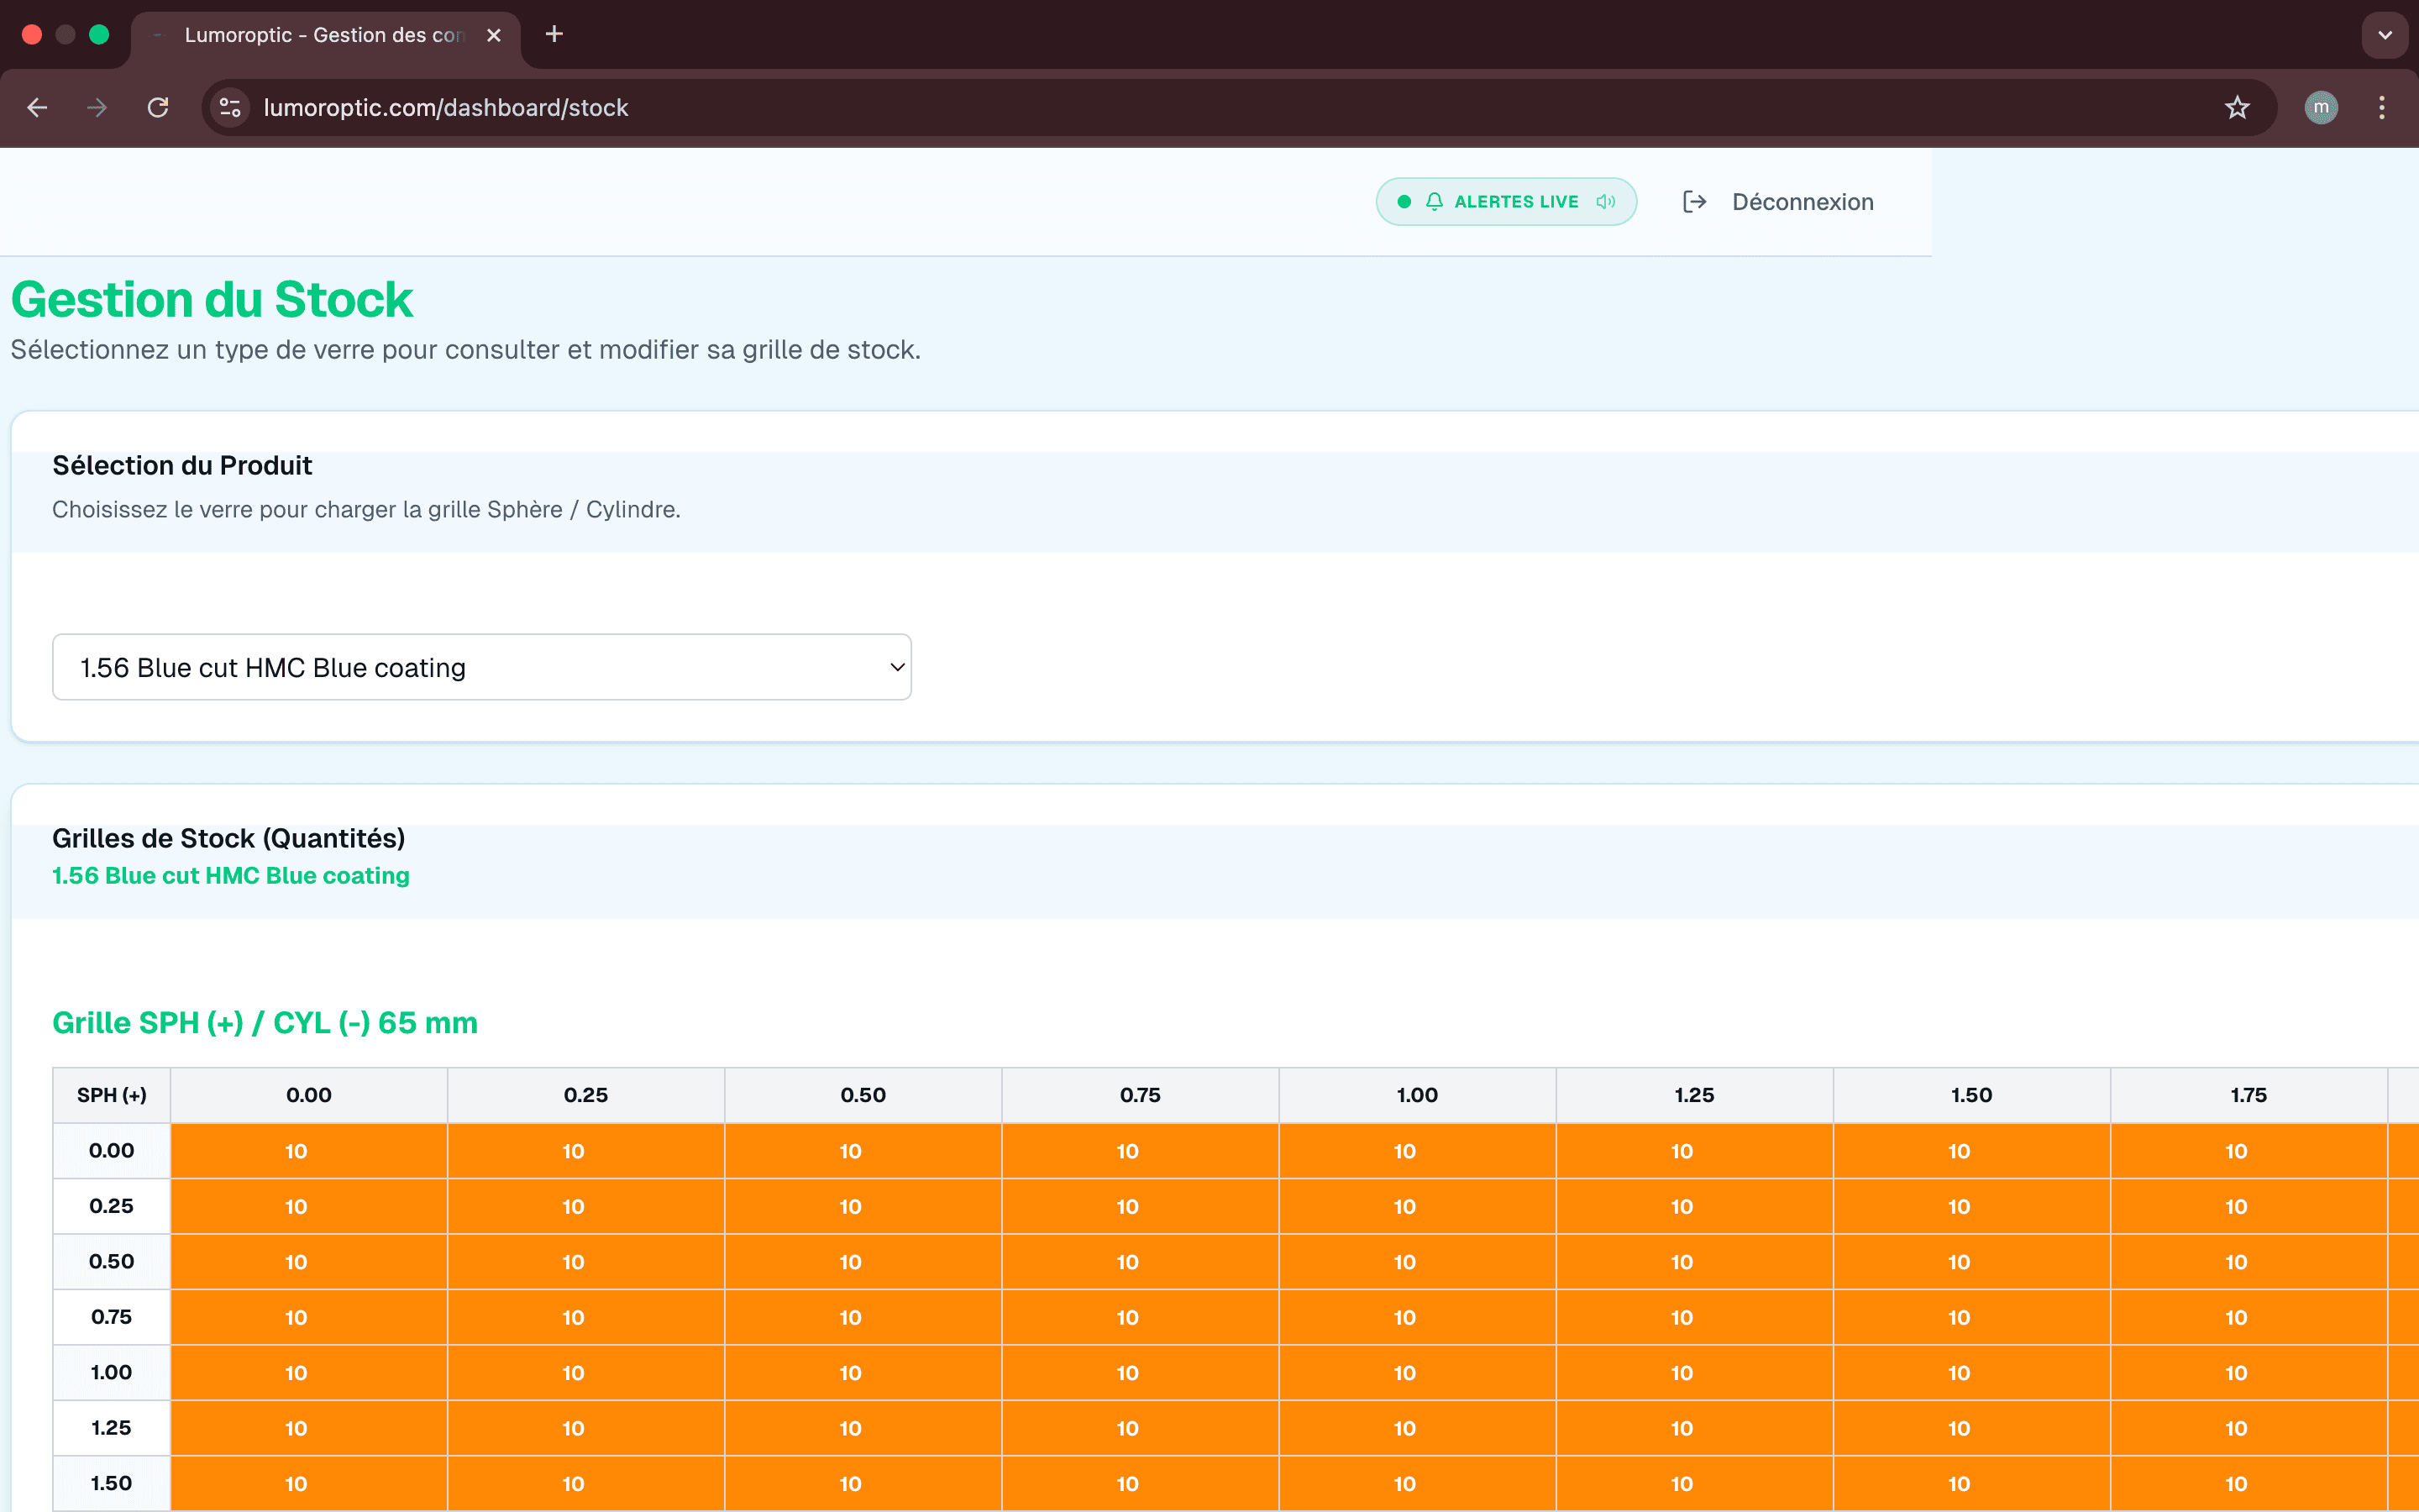
Task: Edit stock cell SPH 0.00, CYL 0.00
Action: point(309,1151)
